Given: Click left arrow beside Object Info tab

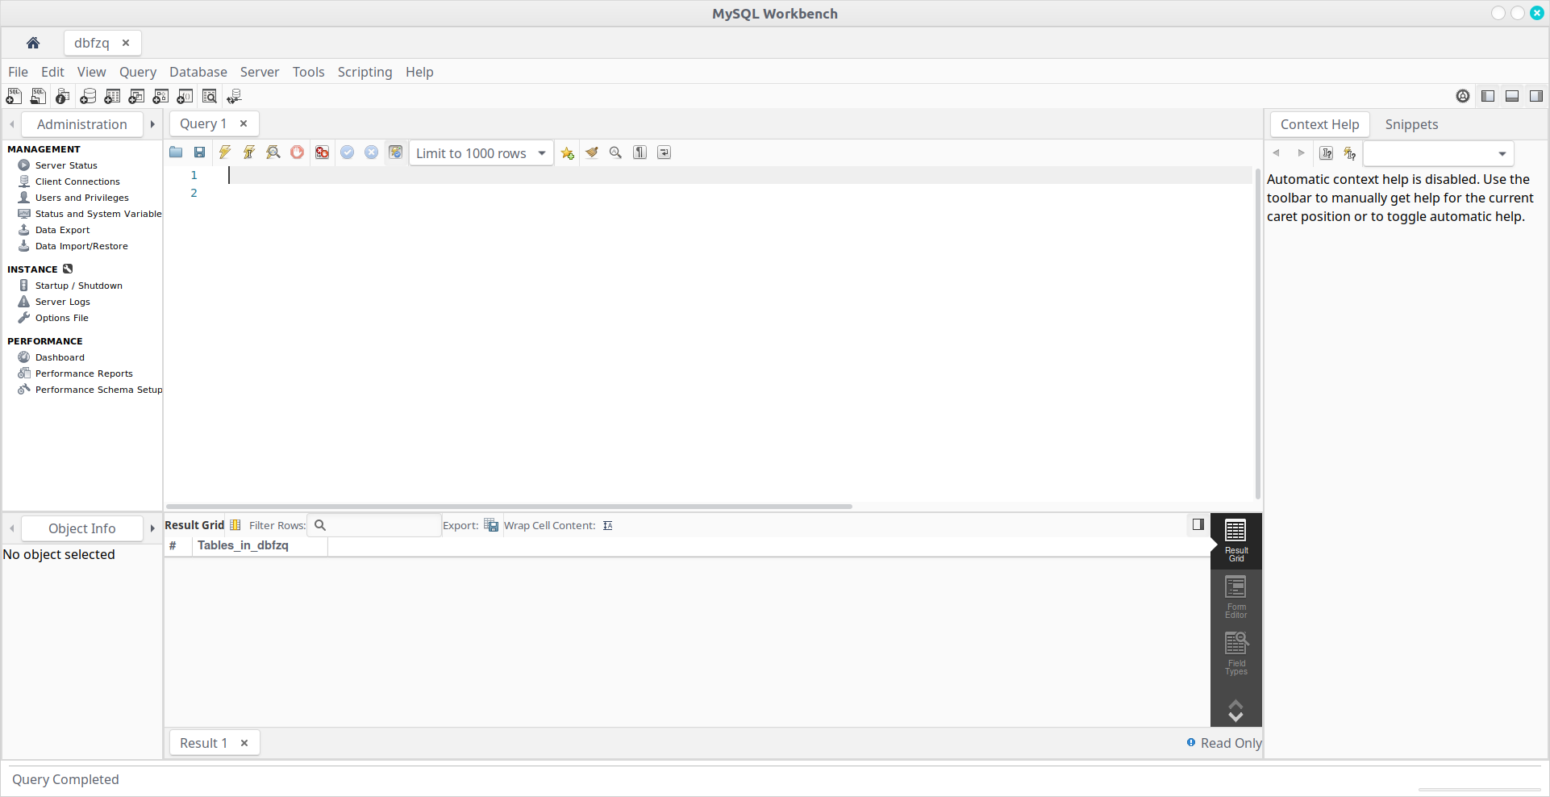Looking at the screenshot, I should click(12, 528).
